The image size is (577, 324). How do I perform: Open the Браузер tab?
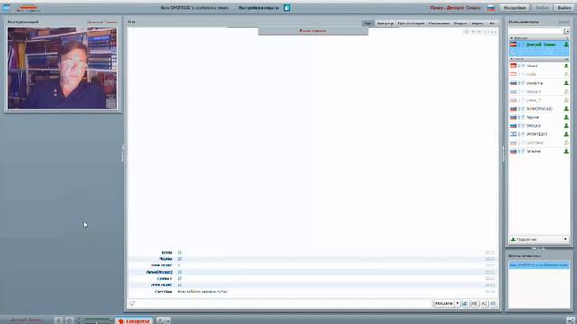(385, 23)
